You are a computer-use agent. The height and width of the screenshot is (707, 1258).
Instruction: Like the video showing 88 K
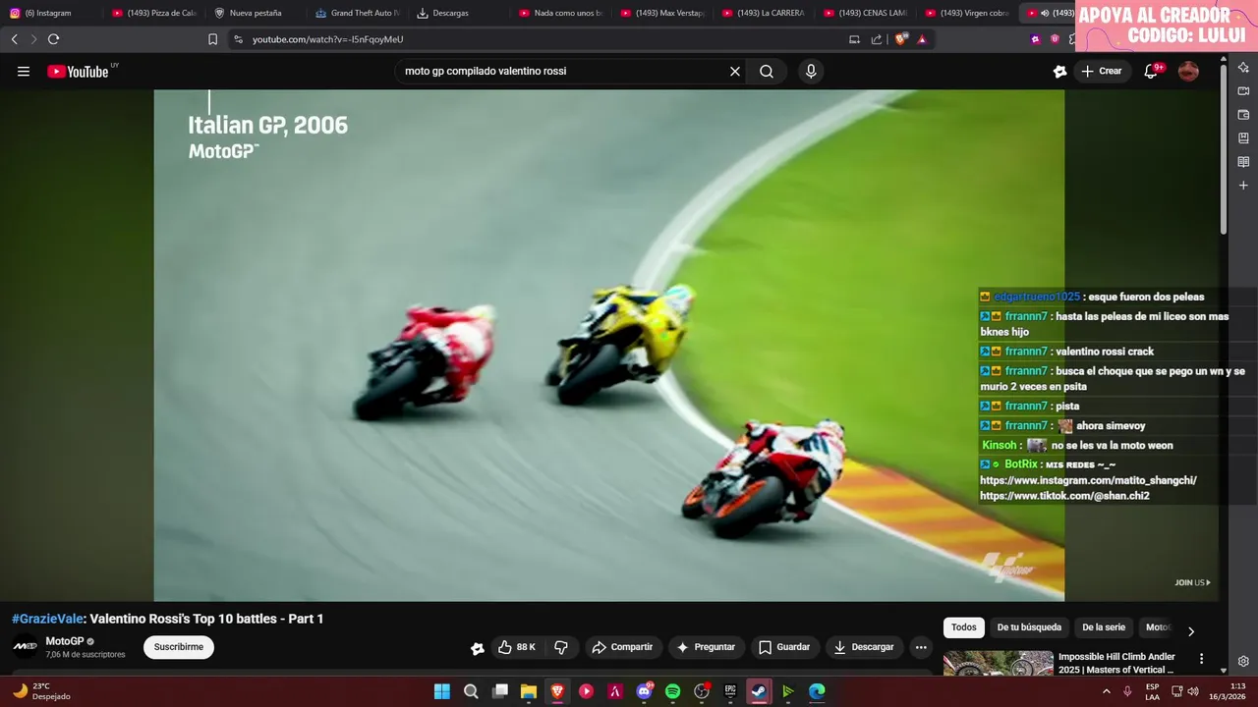pos(517,647)
